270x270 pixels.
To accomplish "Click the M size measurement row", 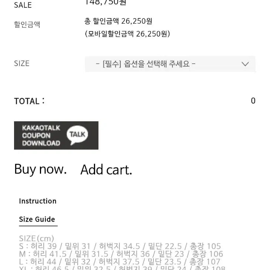I will 121,254.
